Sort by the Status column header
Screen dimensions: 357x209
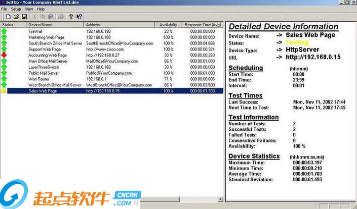pyautogui.click(x=13, y=25)
